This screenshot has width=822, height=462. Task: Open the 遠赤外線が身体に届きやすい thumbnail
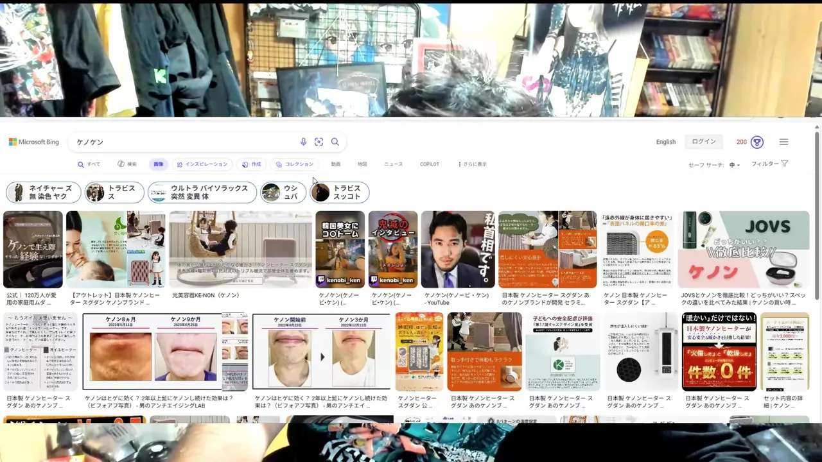pyautogui.click(x=637, y=250)
